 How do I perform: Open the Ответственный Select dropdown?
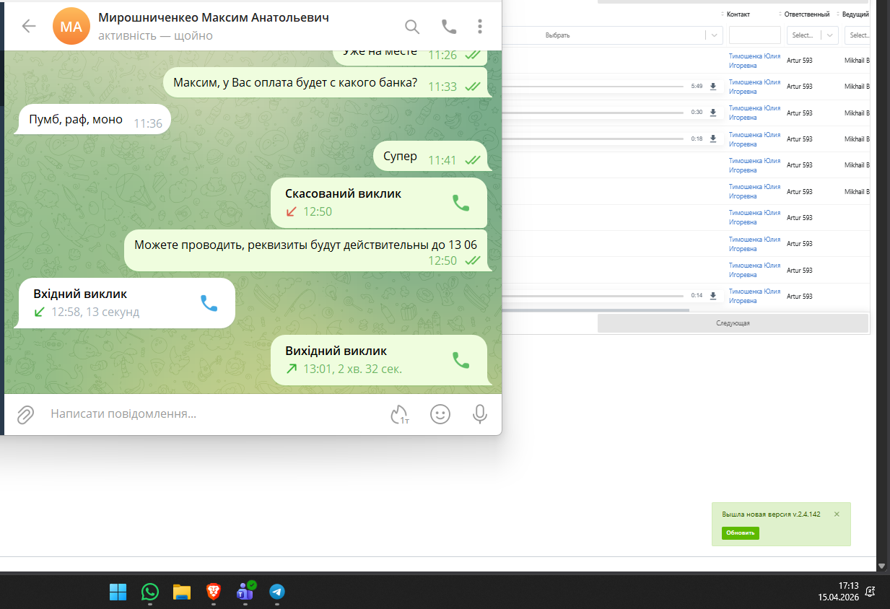(x=813, y=35)
